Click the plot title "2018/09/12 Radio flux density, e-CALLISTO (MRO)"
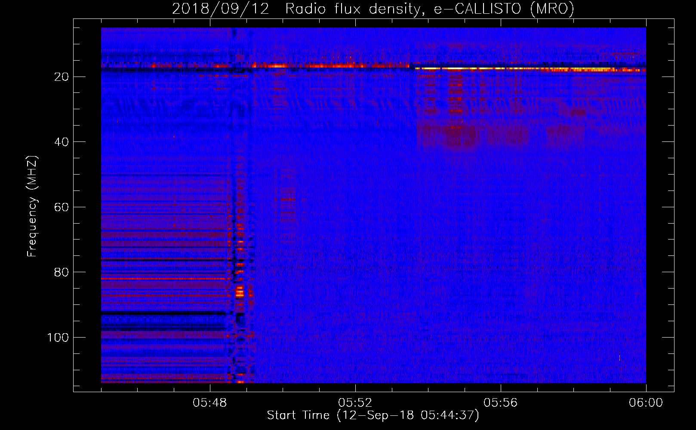Image resolution: width=696 pixels, height=430 pixels. coord(373,9)
